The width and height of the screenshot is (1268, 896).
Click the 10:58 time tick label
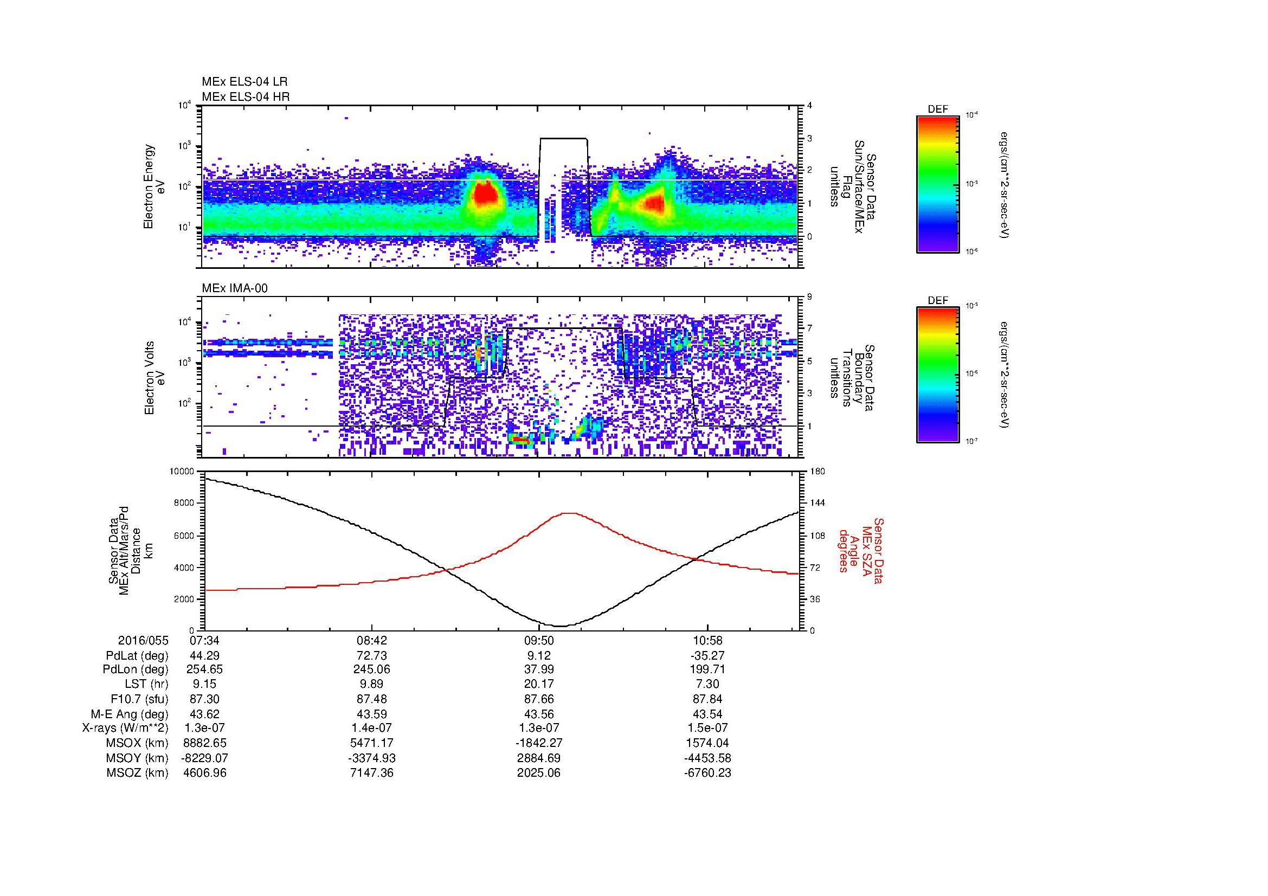click(x=707, y=641)
